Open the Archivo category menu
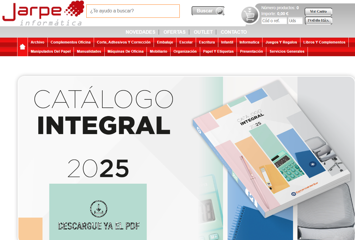This screenshot has height=240, width=355. point(37,42)
